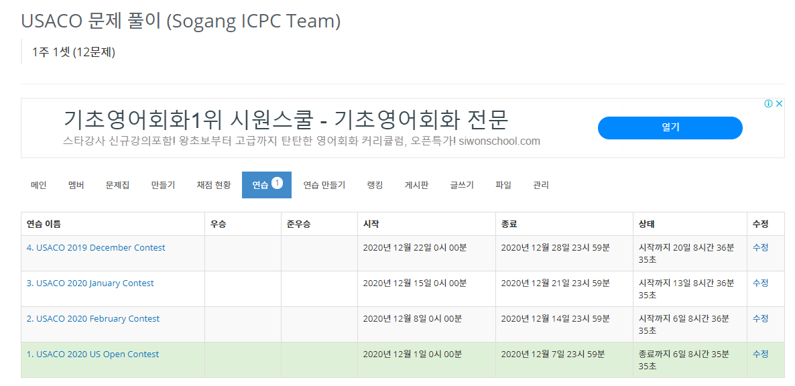
Task: Open the 채점 현황 tab
Action: [x=213, y=185]
